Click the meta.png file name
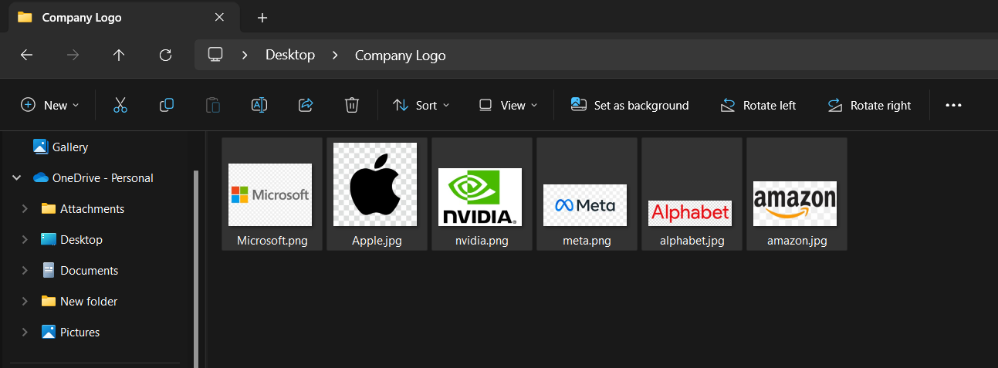Image resolution: width=998 pixels, height=368 pixels. click(x=587, y=241)
